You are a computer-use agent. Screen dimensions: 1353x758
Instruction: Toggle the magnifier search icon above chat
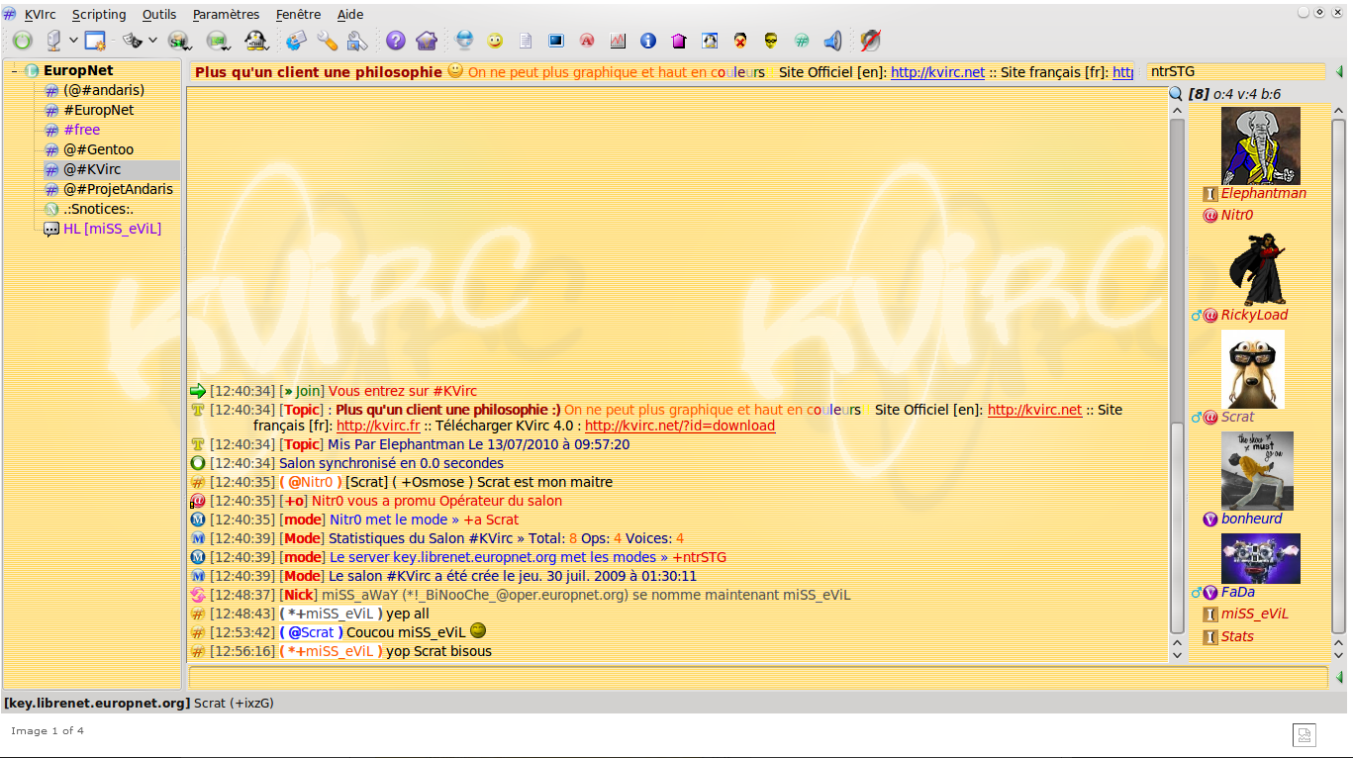(1176, 94)
